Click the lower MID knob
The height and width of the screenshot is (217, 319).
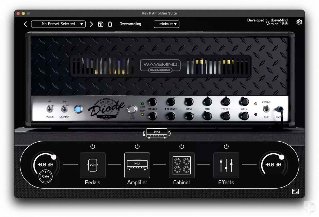coord(207,116)
